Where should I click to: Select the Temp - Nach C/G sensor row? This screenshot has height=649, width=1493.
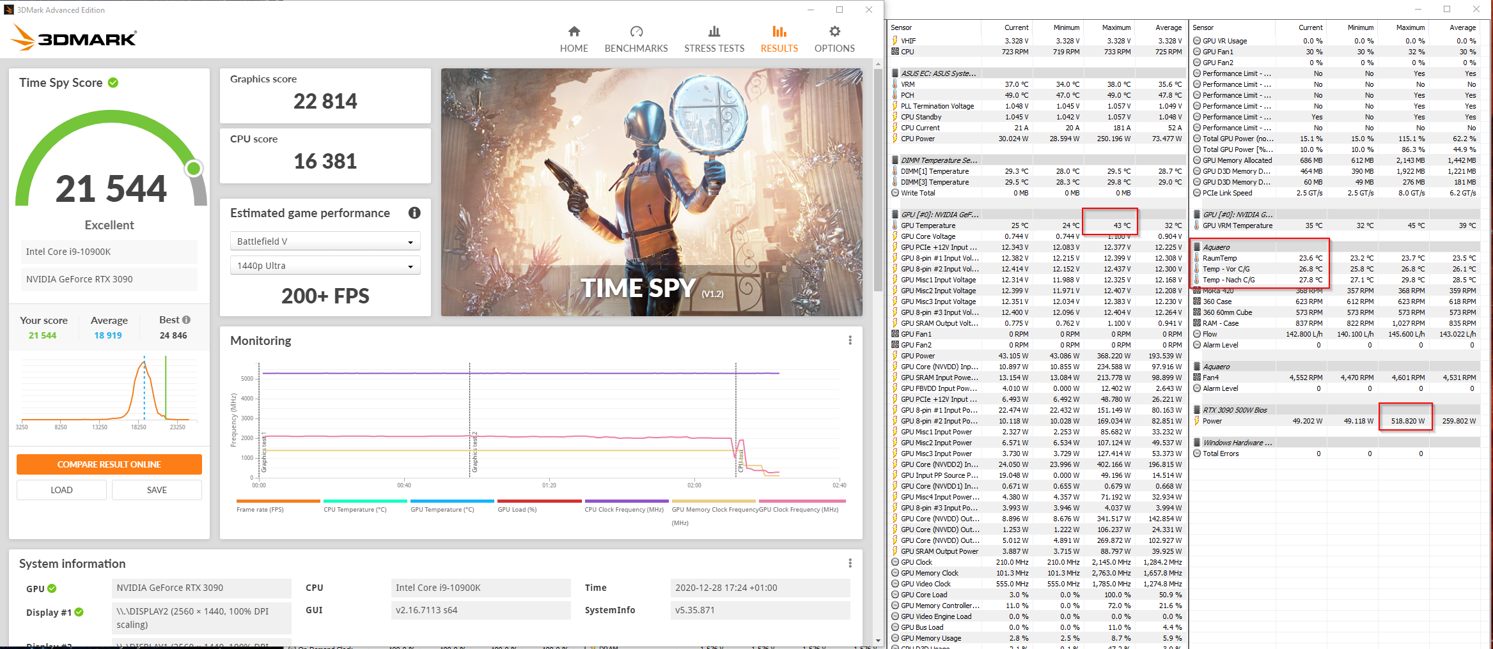coord(1336,280)
